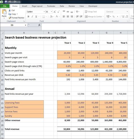Open the General number format dropdown
This screenshot has width=134, height=139.
(x=127, y=12)
